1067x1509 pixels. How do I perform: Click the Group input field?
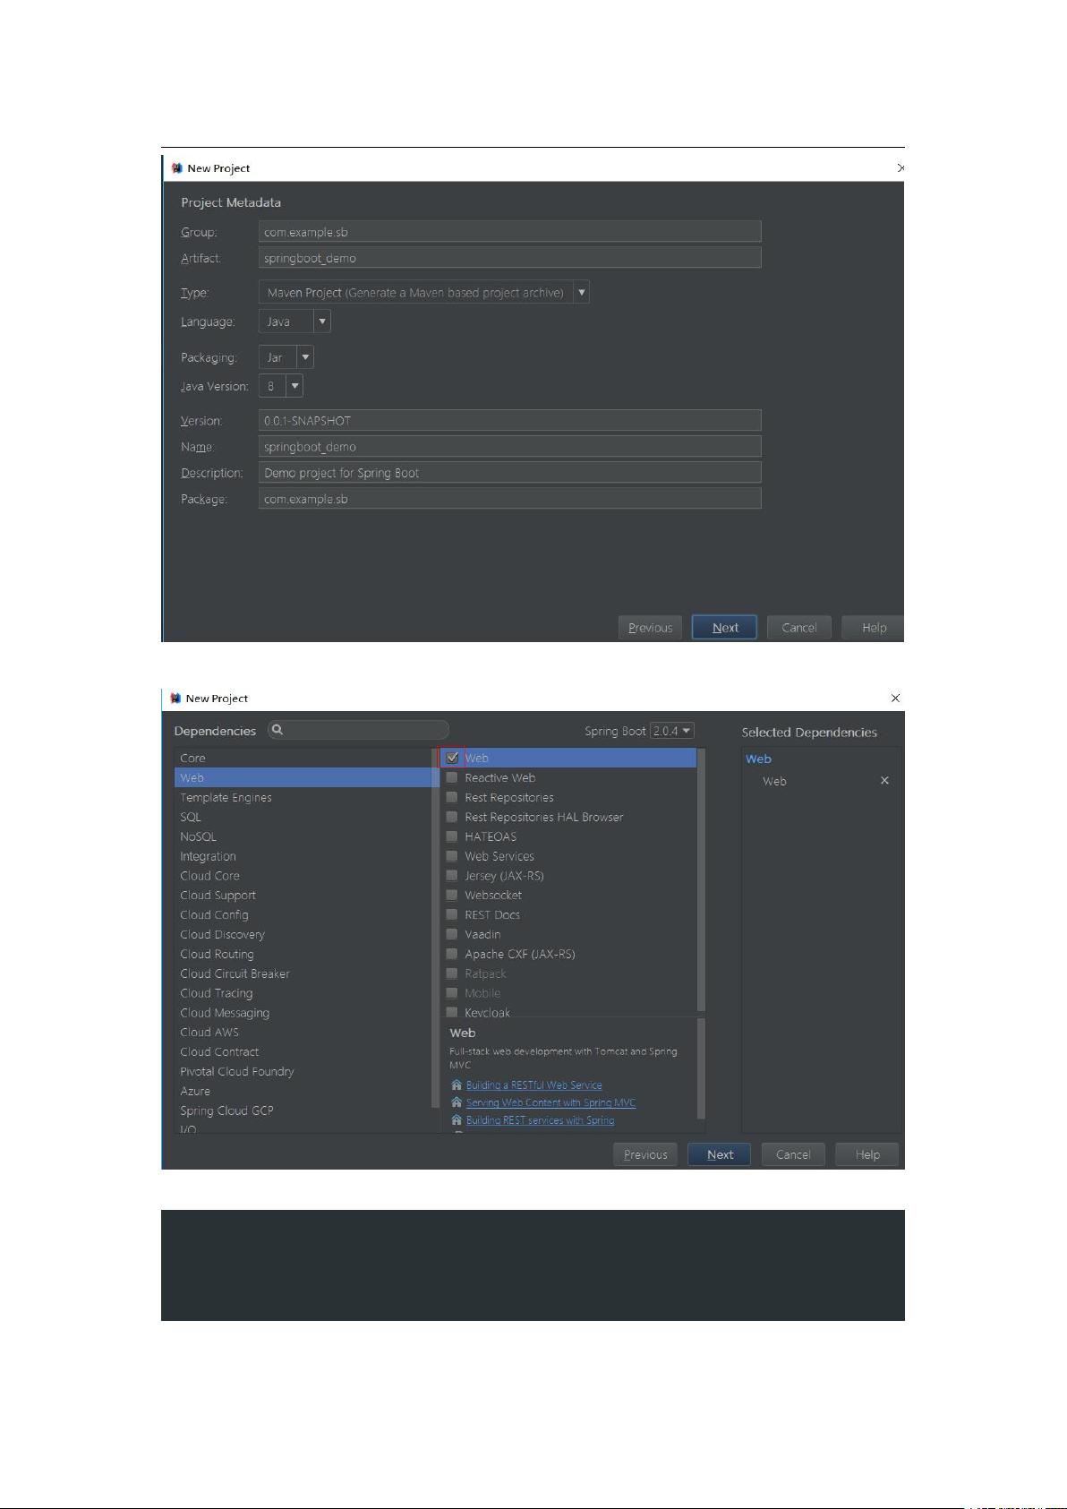click(x=510, y=231)
